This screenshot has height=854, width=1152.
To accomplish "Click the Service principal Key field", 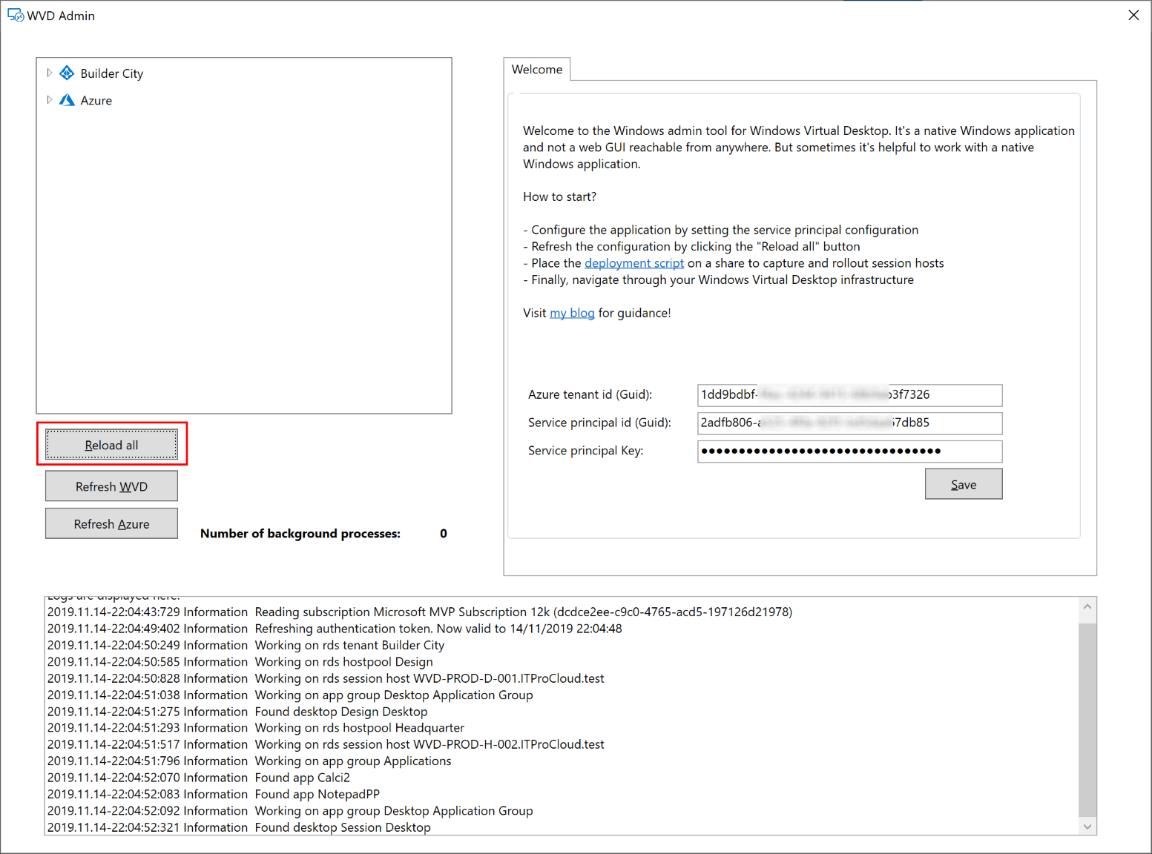I will click(849, 451).
